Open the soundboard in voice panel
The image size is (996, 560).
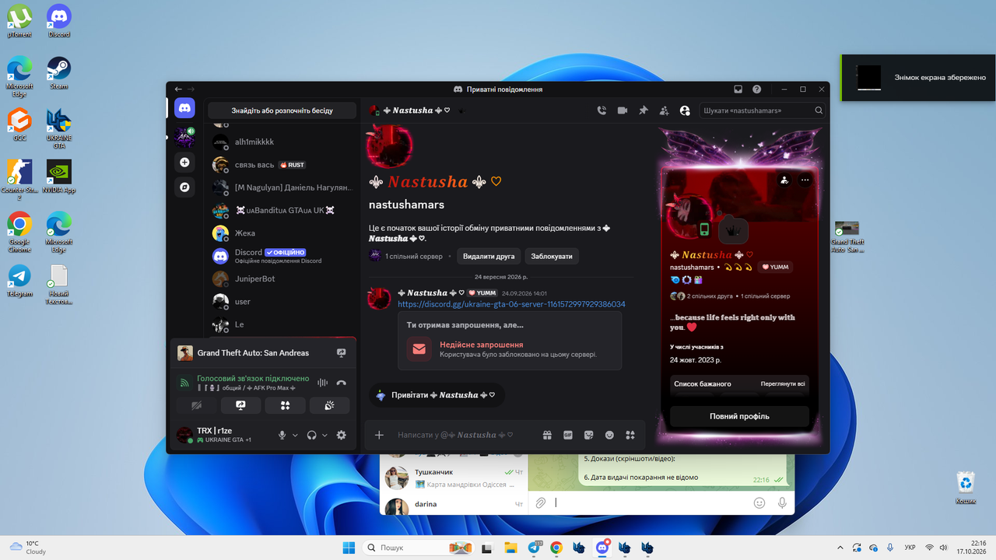[329, 405]
